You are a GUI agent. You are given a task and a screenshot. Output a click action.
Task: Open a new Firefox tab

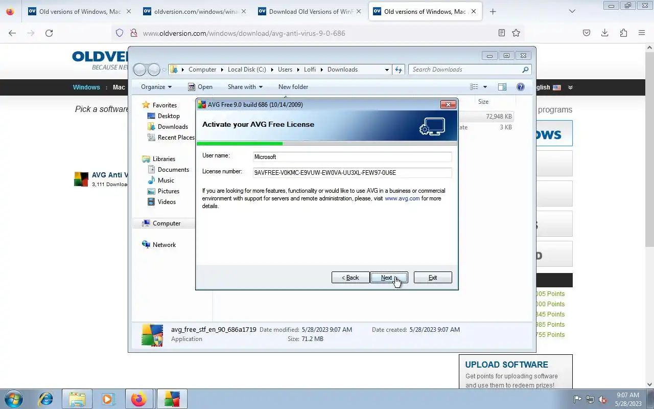pyautogui.click(x=493, y=11)
